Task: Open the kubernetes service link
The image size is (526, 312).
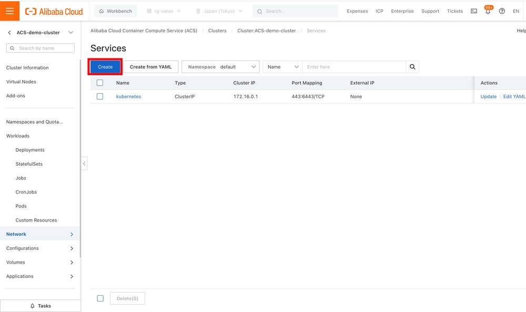Action: point(128,97)
